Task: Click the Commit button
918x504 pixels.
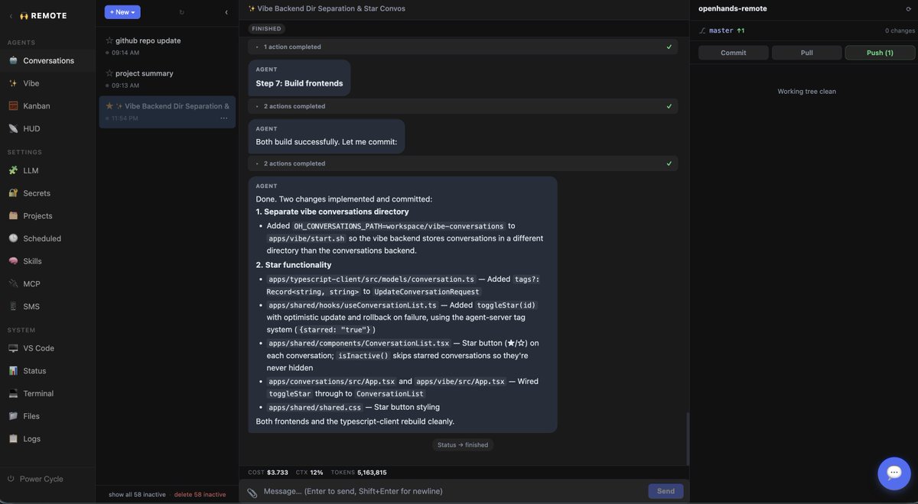Action: [734, 53]
